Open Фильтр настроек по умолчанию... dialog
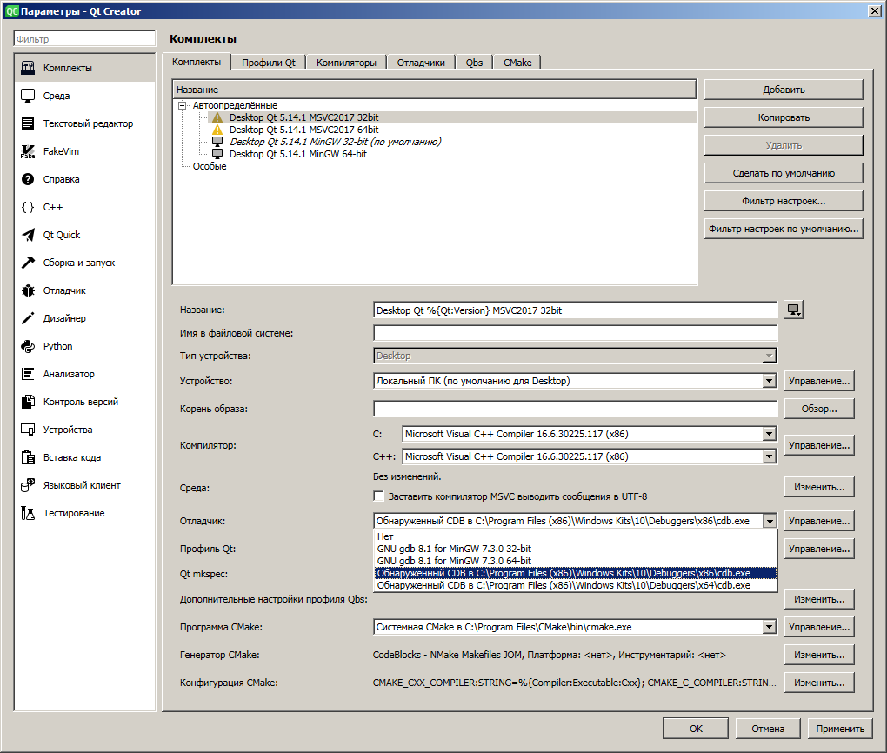Viewport: 887px width, 753px height. [784, 229]
